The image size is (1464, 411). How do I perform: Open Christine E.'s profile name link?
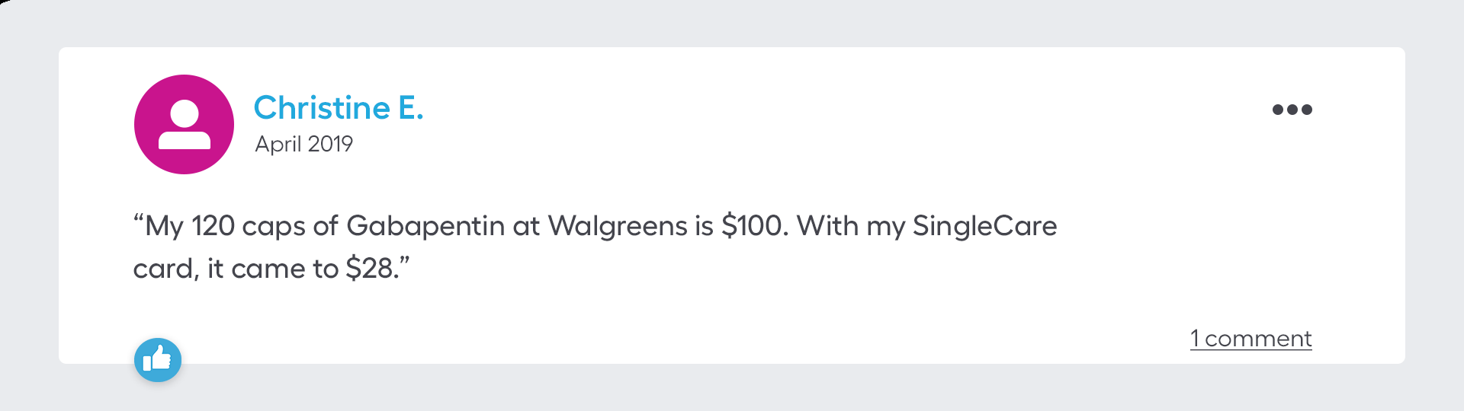(338, 108)
